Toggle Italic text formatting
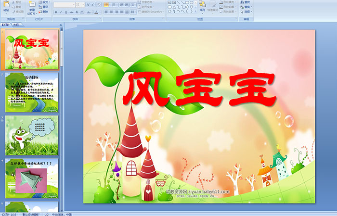 [60, 12]
